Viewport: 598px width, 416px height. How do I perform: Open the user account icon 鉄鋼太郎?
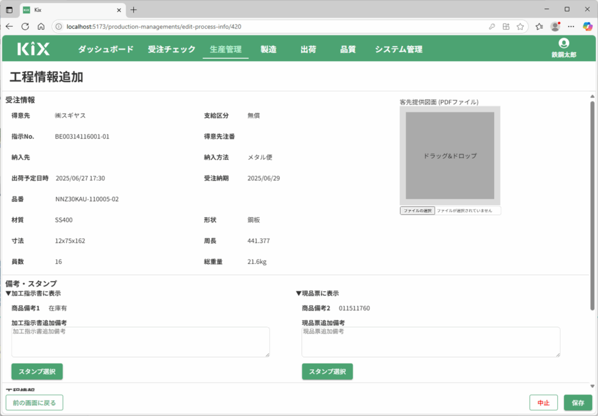pyautogui.click(x=564, y=48)
